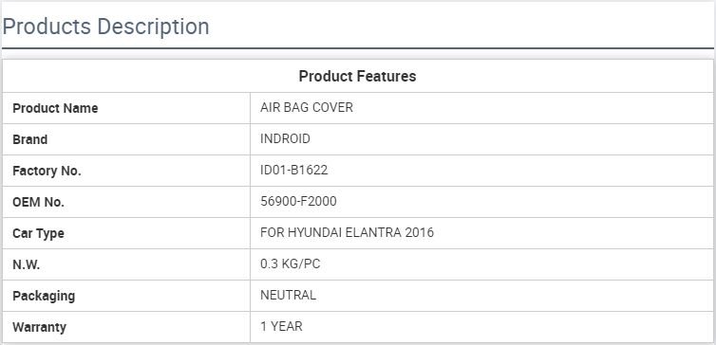Image resolution: width=716 pixels, height=345 pixels.
Task: Select the INDROID brand value
Action: 285,138
